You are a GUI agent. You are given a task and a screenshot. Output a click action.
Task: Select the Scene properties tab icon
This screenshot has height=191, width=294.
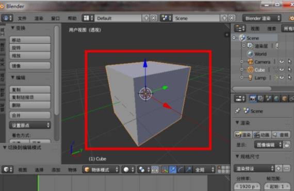[269, 98]
